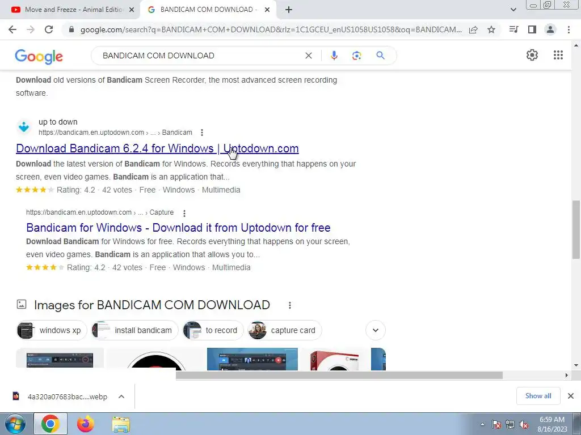The width and height of the screenshot is (581, 435).
Task: Open the red Bandicam box thumbnail
Action: 335,360
